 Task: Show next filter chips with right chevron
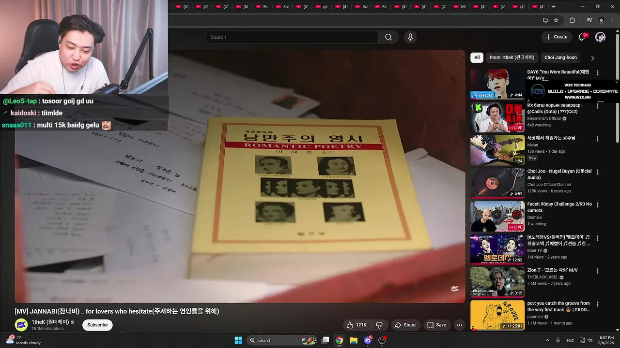click(592, 58)
